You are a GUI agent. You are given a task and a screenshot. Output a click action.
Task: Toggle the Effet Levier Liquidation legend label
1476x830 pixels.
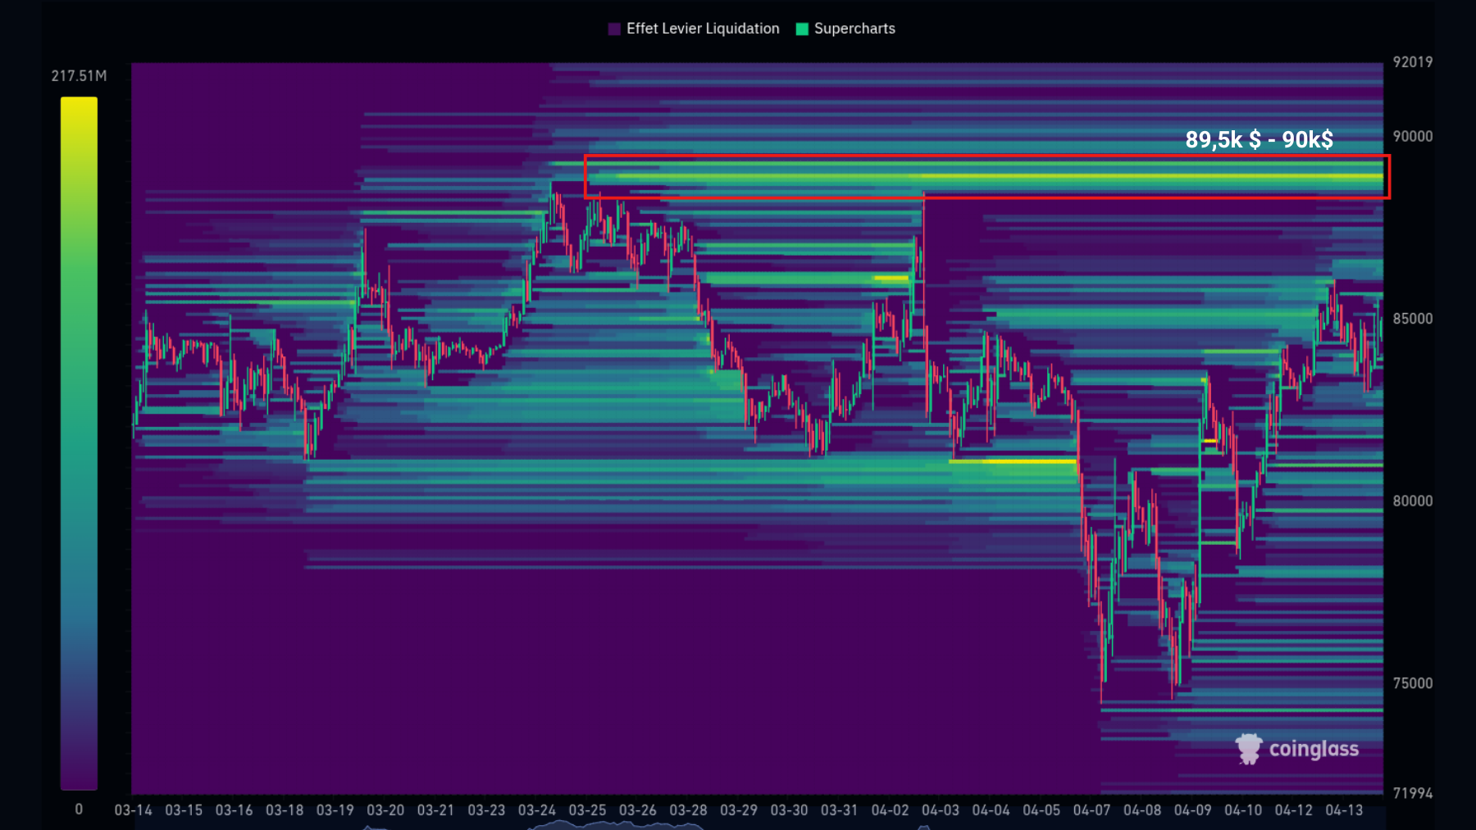pos(703,29)
